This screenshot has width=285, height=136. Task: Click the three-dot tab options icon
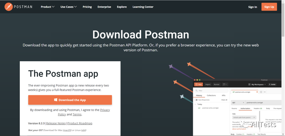pos(265,92)
